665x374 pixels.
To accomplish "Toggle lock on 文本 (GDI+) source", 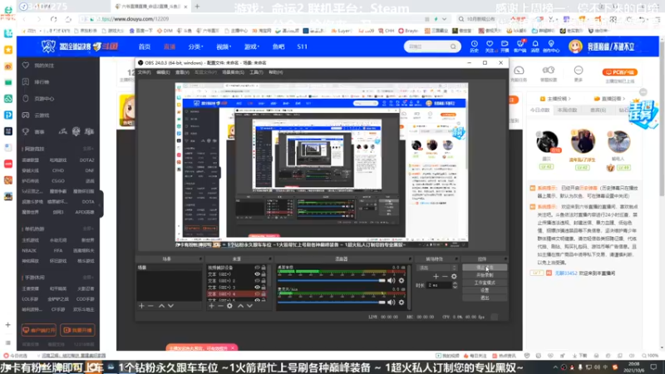I will tap(264, 274).
